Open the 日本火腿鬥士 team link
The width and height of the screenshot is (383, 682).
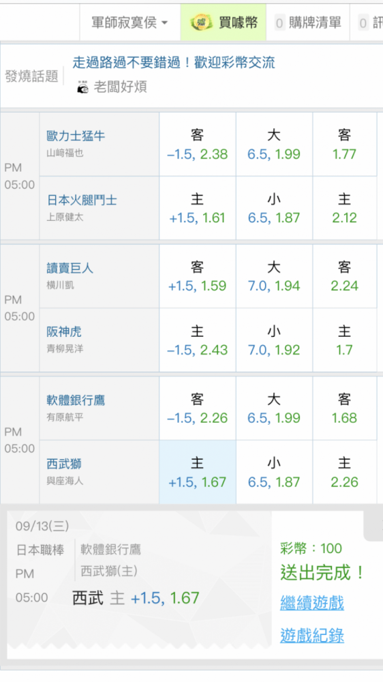tap(82, 200)
